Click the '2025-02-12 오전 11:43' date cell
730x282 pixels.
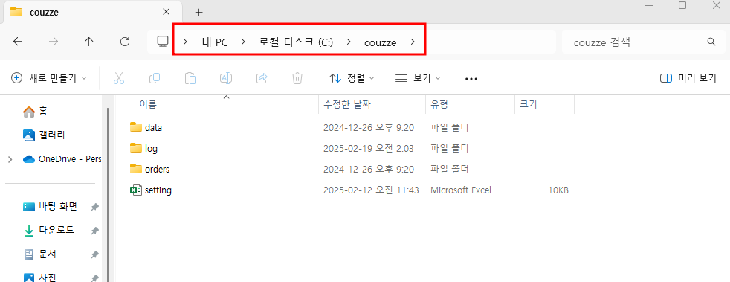click(x=371, y=190)
